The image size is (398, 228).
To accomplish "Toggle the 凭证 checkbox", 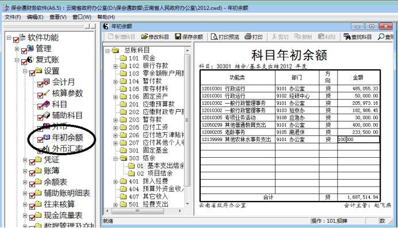I will pyautogui.click(x=32, y=162).
